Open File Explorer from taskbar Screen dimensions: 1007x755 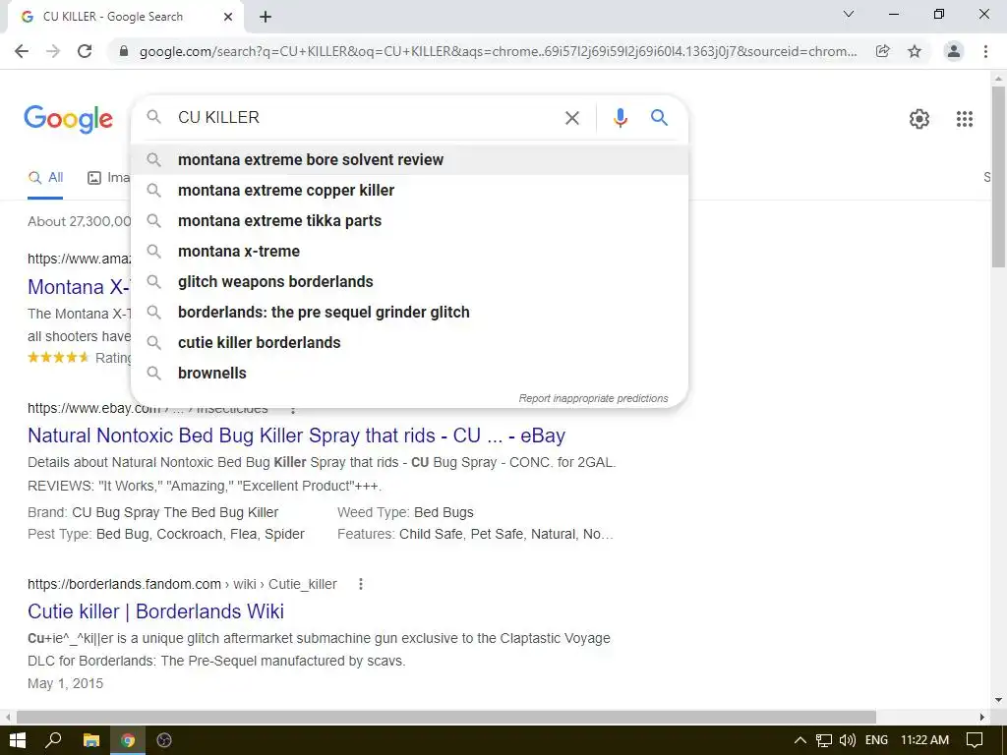[91, 740]
